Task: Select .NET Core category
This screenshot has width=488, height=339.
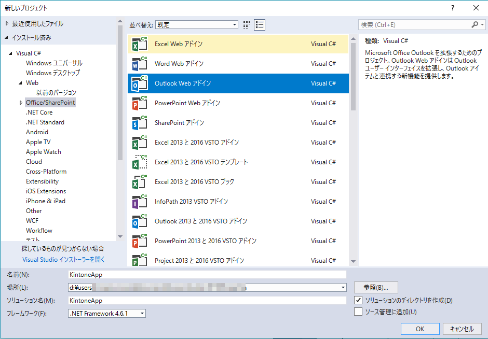Action: coord(39,112)
